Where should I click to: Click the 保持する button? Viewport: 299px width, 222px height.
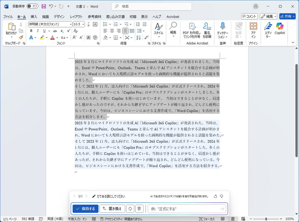click(x=85, y=209)
